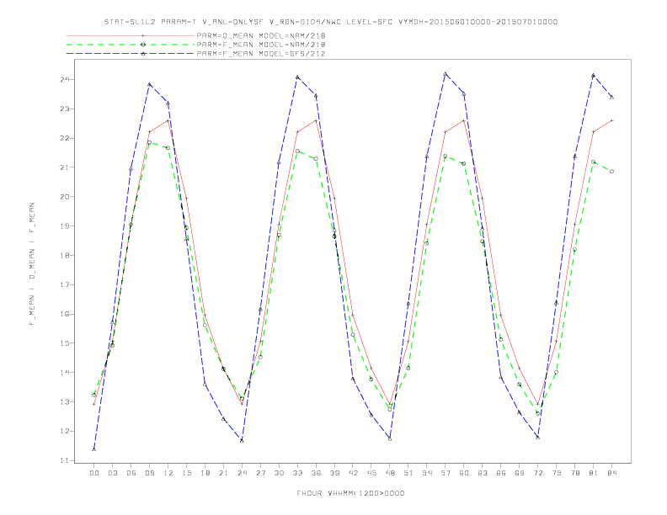Click the red solid line legend sample

(x=131, y=35)
